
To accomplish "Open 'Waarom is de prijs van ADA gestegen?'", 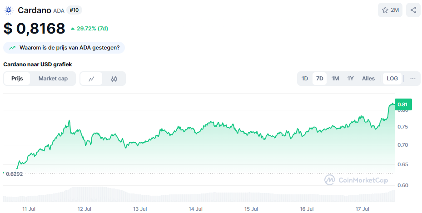I will tap(64, 48).
